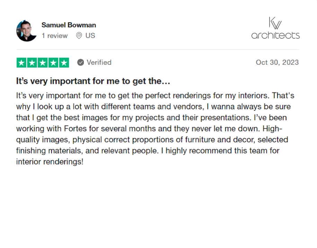Click the fifth green rating star
Image resolution: width=317 pixels, height=248 pixels.
[64, 63]
